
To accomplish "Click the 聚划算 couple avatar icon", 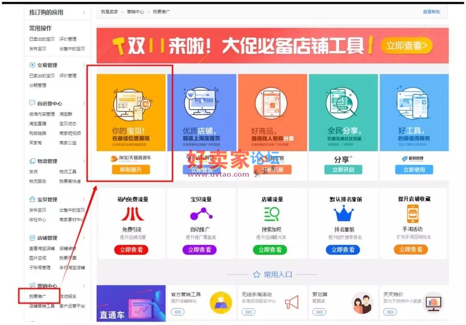I will tap(362, 303).
